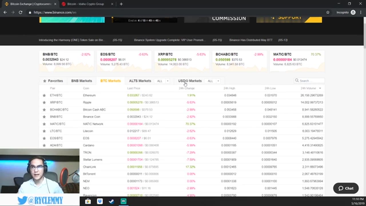Image resolution: width=366 pixels, height=206 pixels.
Task: Select the Cardano coin name
Action: (x=89, y=145)
